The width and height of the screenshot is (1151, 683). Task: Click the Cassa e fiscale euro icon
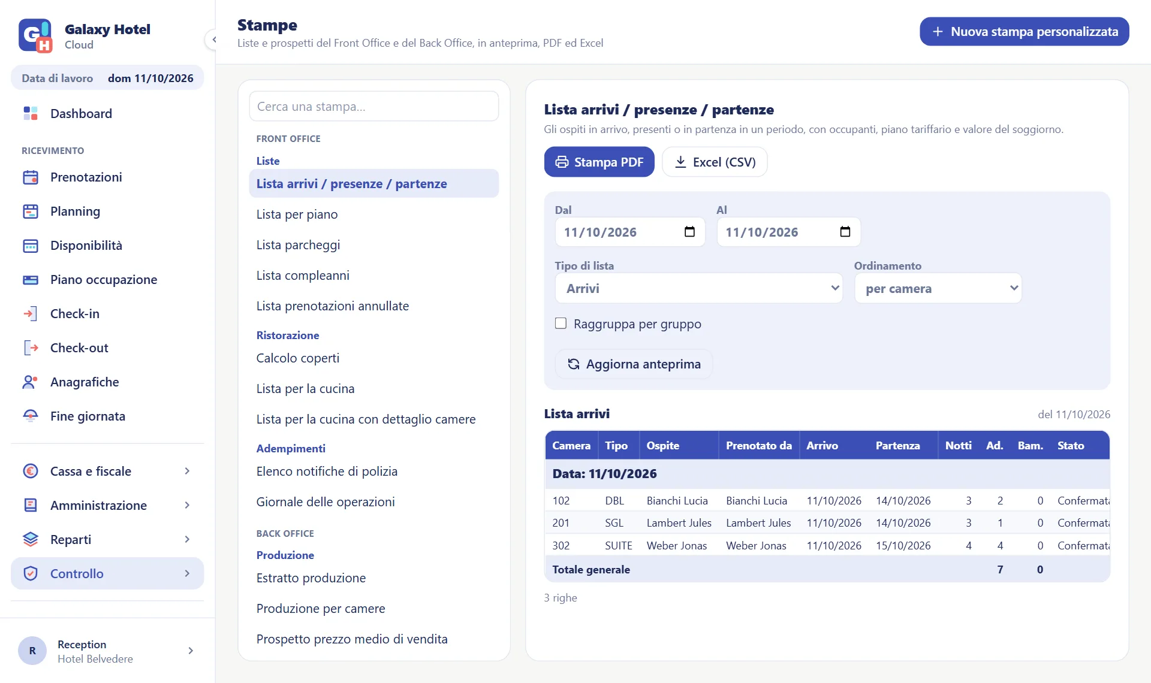pos(31,471)
